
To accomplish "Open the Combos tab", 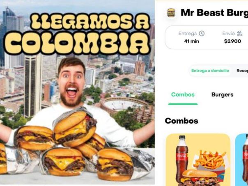I will pyautogui.click(x=183, y=94).
